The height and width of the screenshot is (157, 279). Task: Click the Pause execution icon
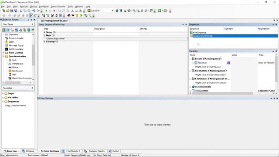tap(51, 10)
